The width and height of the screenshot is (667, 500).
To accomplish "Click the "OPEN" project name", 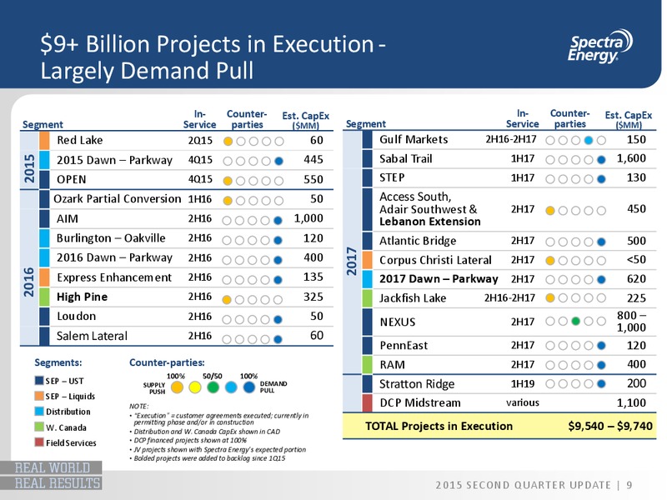I will pos(72,179).
